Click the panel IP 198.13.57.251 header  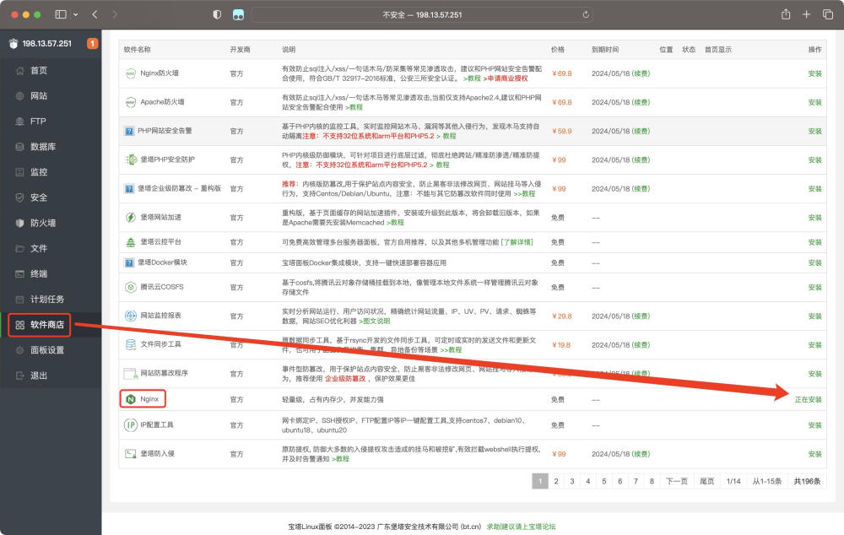point(46,43)
